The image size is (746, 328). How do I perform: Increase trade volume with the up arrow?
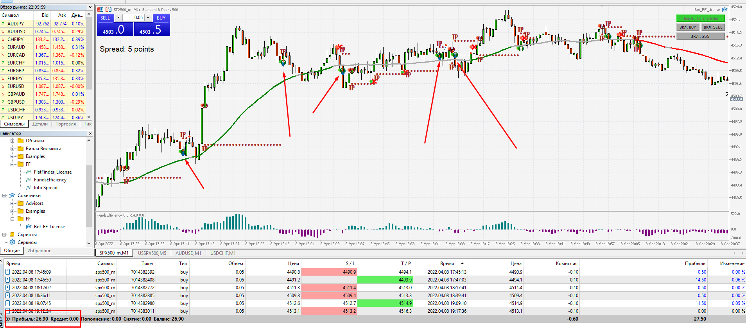click(x=148, y=18)
